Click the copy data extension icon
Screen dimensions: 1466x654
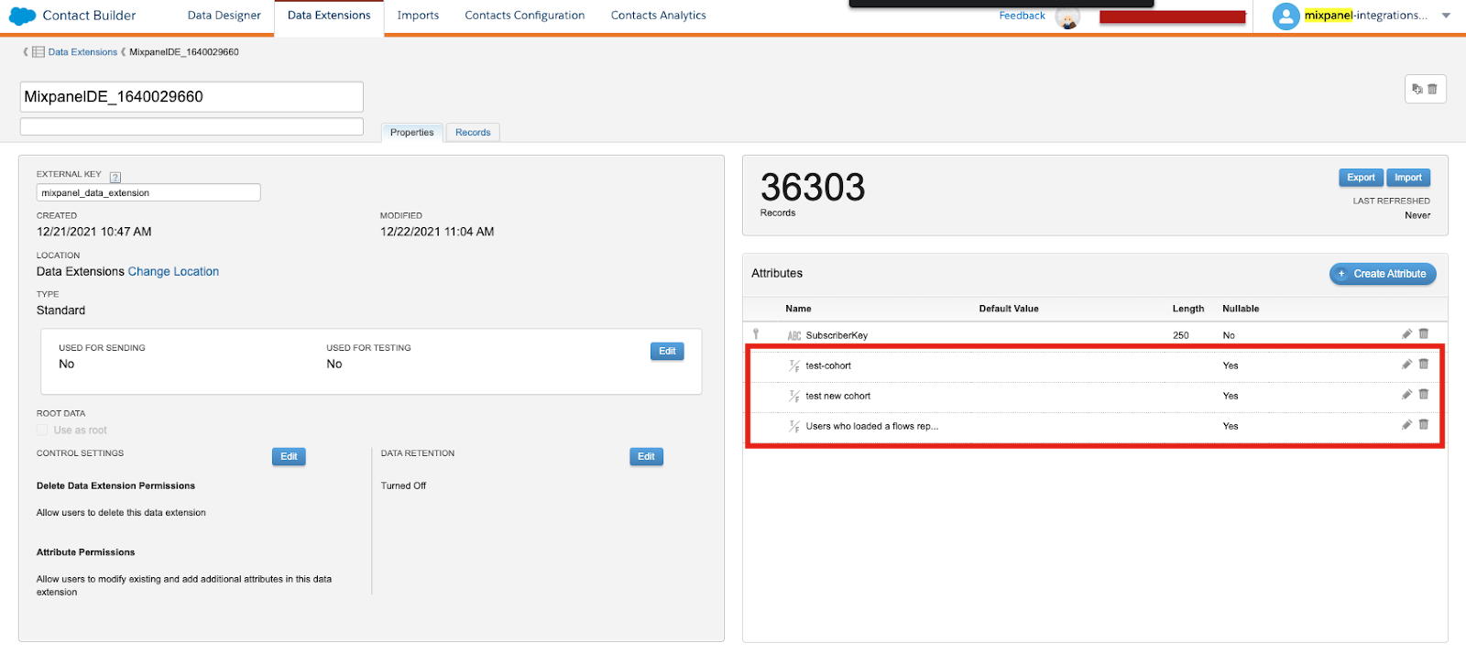point(1417,89)
